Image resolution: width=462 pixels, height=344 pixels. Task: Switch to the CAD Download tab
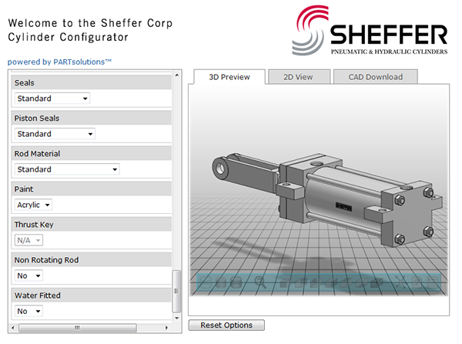tap(376, 77)
